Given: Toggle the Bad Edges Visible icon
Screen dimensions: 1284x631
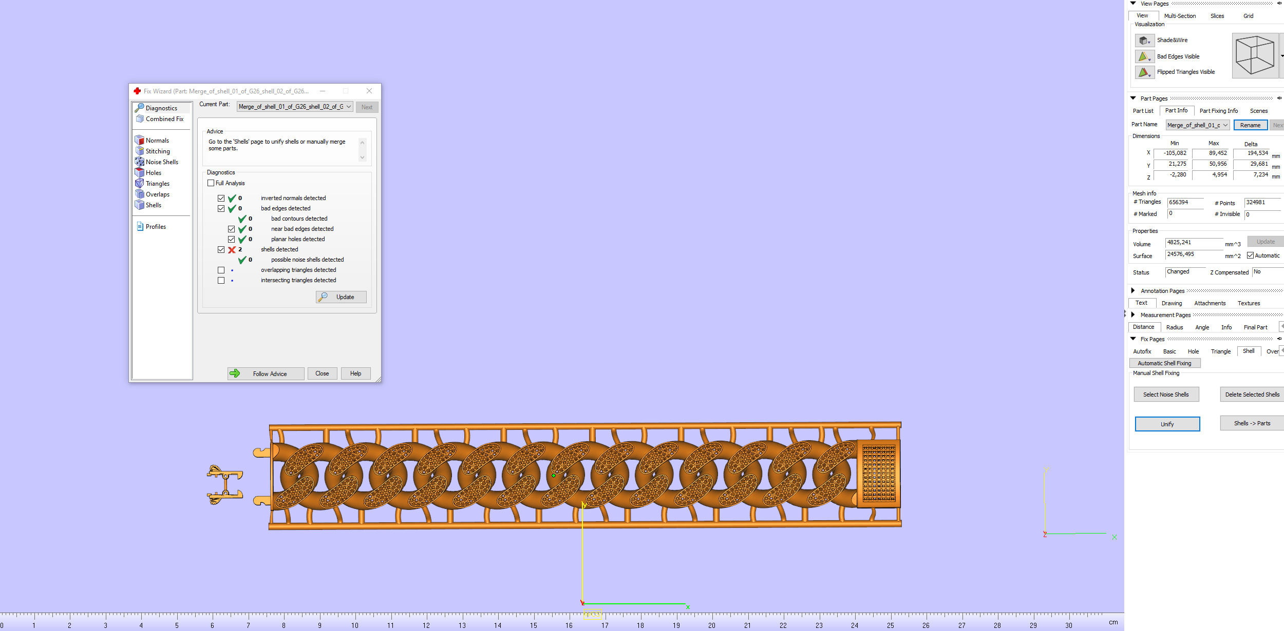Looking at the screenshot, I should click(1144, 56).
